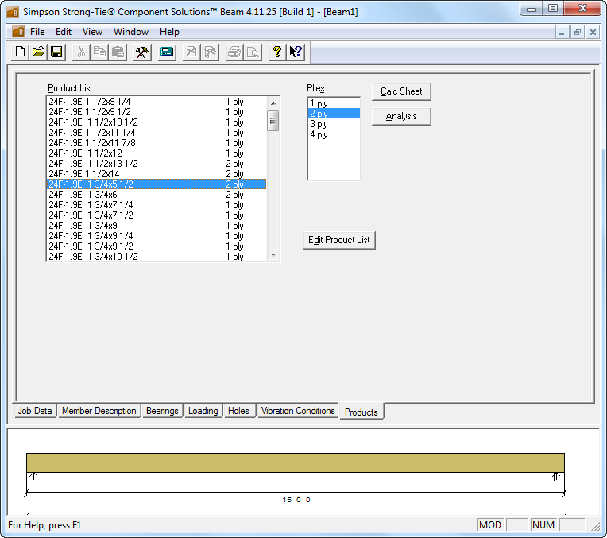Select product 24F-1.9E 1 1/2x12
The width and height of the screenshot is (607, 538).
(x=157, y=153)
